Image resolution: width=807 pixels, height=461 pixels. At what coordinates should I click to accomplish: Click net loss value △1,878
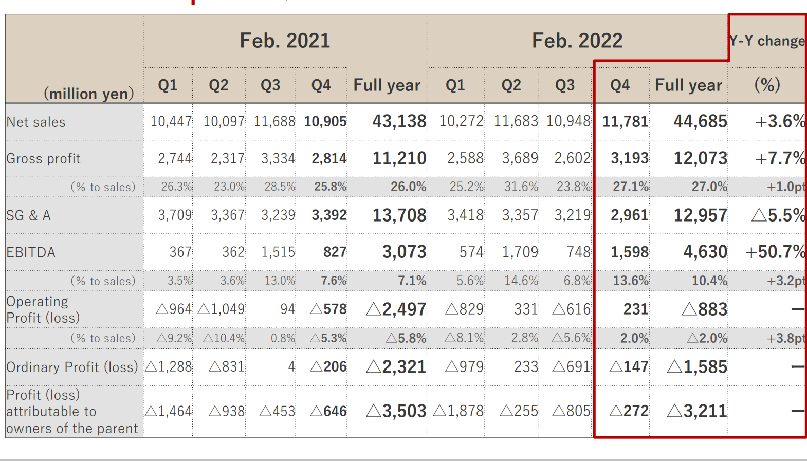(x=458, y=411)
